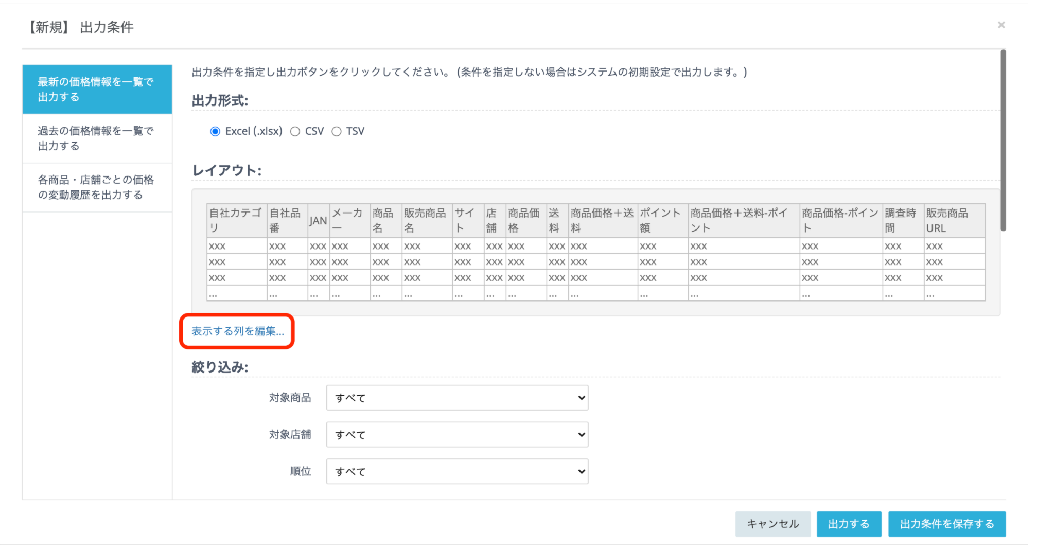
Task: Click the JAN column header in layout table
Action: [x=318, y=220]
